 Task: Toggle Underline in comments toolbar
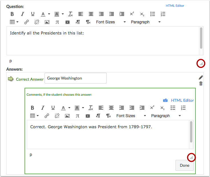pyautogui.click(x=53, y=108)
